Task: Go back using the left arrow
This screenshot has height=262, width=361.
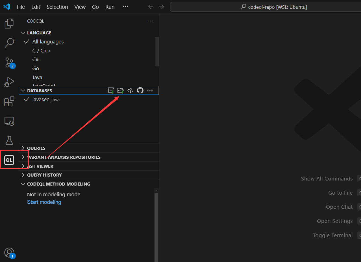Action: coord(151,7)
